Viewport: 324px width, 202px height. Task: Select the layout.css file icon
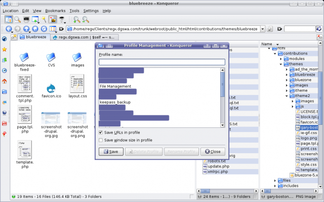(77, 84)
